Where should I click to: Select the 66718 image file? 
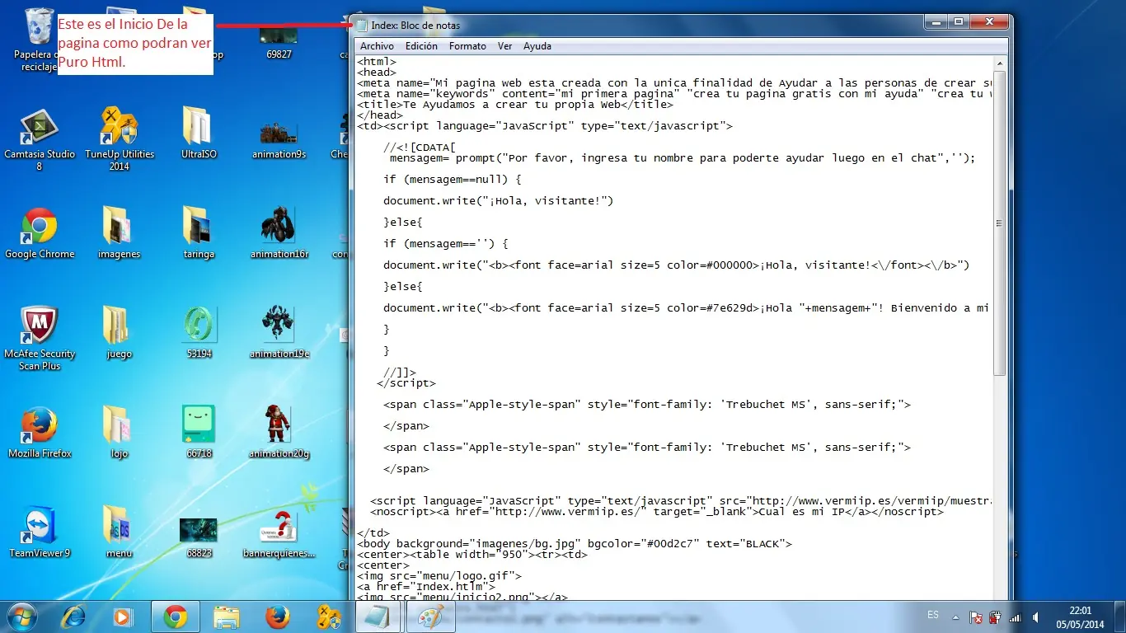coord(199,434)
